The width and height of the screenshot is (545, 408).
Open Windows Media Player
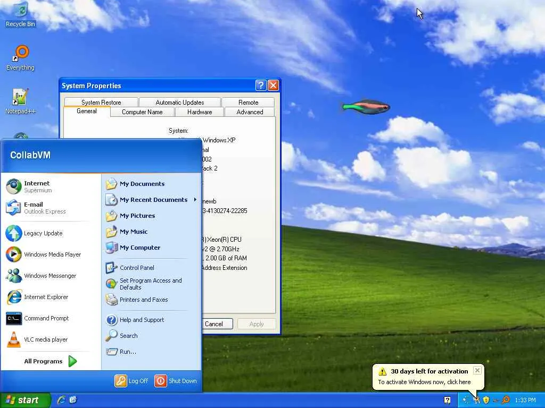tap(51, 254)
